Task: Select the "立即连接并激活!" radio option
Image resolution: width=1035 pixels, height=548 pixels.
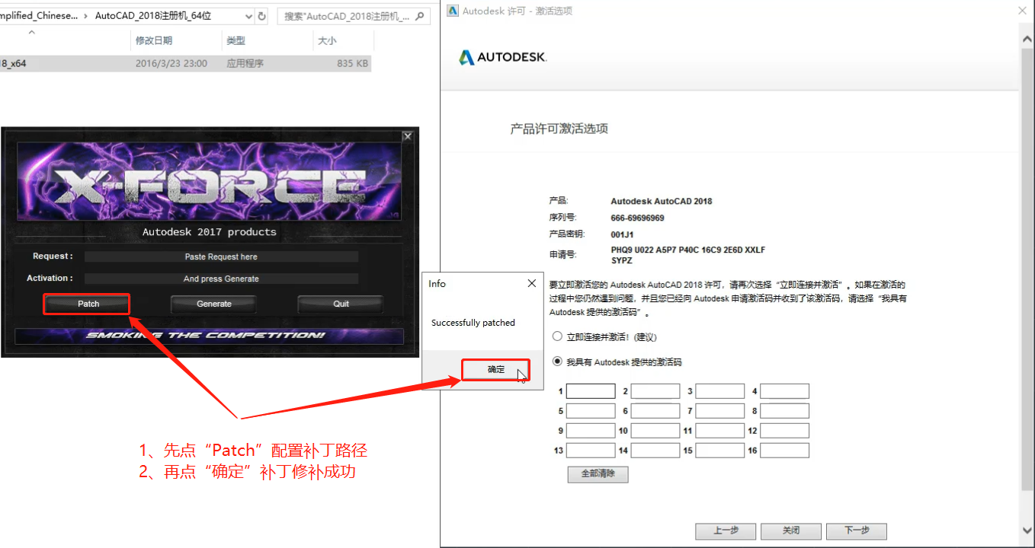Action: 558,336
